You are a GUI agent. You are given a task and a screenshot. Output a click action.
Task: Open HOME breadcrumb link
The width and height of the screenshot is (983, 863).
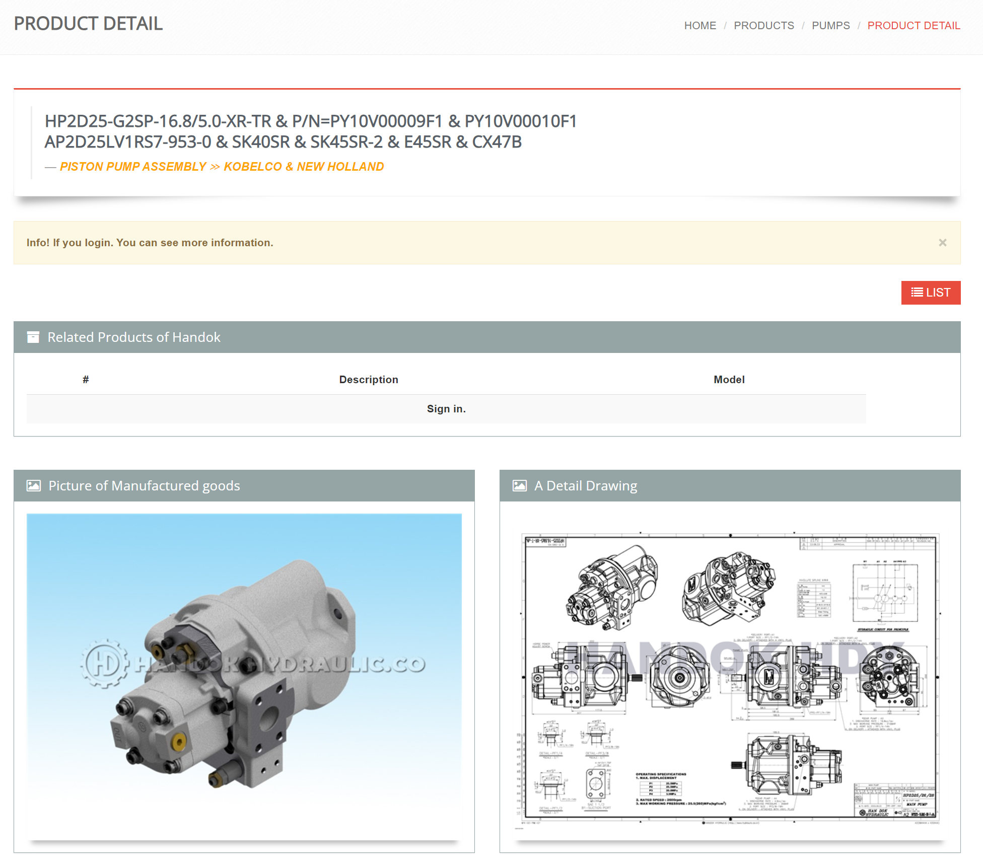[699, 26]
